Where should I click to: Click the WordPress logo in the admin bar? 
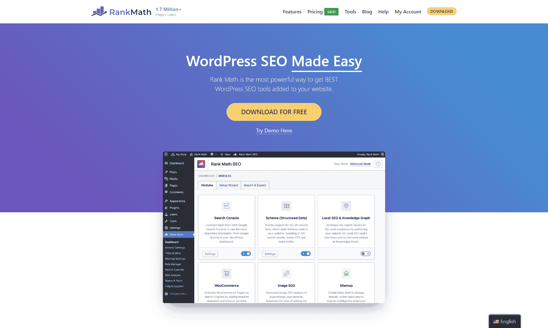166,154
